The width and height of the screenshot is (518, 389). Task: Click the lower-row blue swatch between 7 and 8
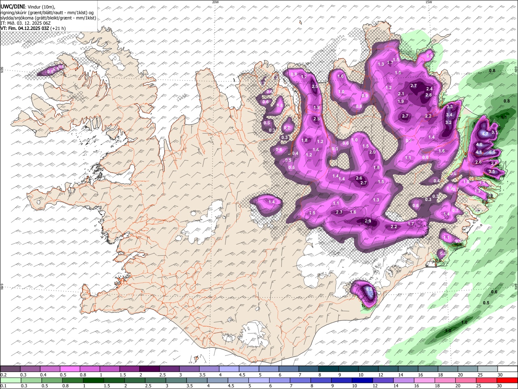(x=300, y=380)
